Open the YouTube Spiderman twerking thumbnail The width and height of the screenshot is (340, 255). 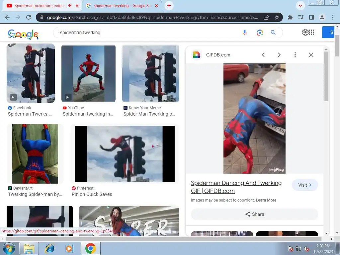click(88, 73)
